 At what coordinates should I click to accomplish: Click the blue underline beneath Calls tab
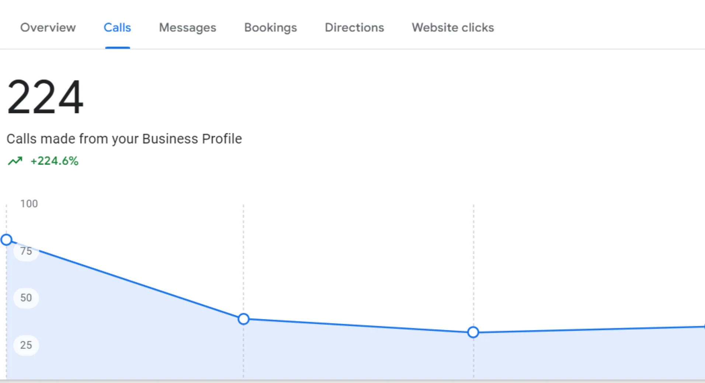[x=117, y=48]
